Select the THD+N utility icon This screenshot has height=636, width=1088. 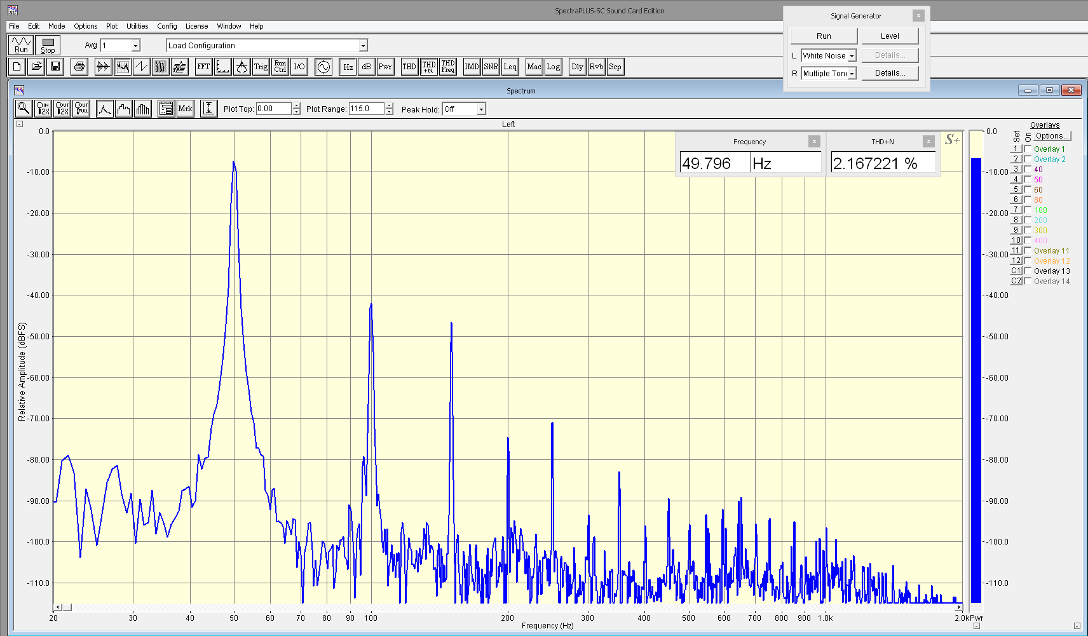click(x=429, y=67)
